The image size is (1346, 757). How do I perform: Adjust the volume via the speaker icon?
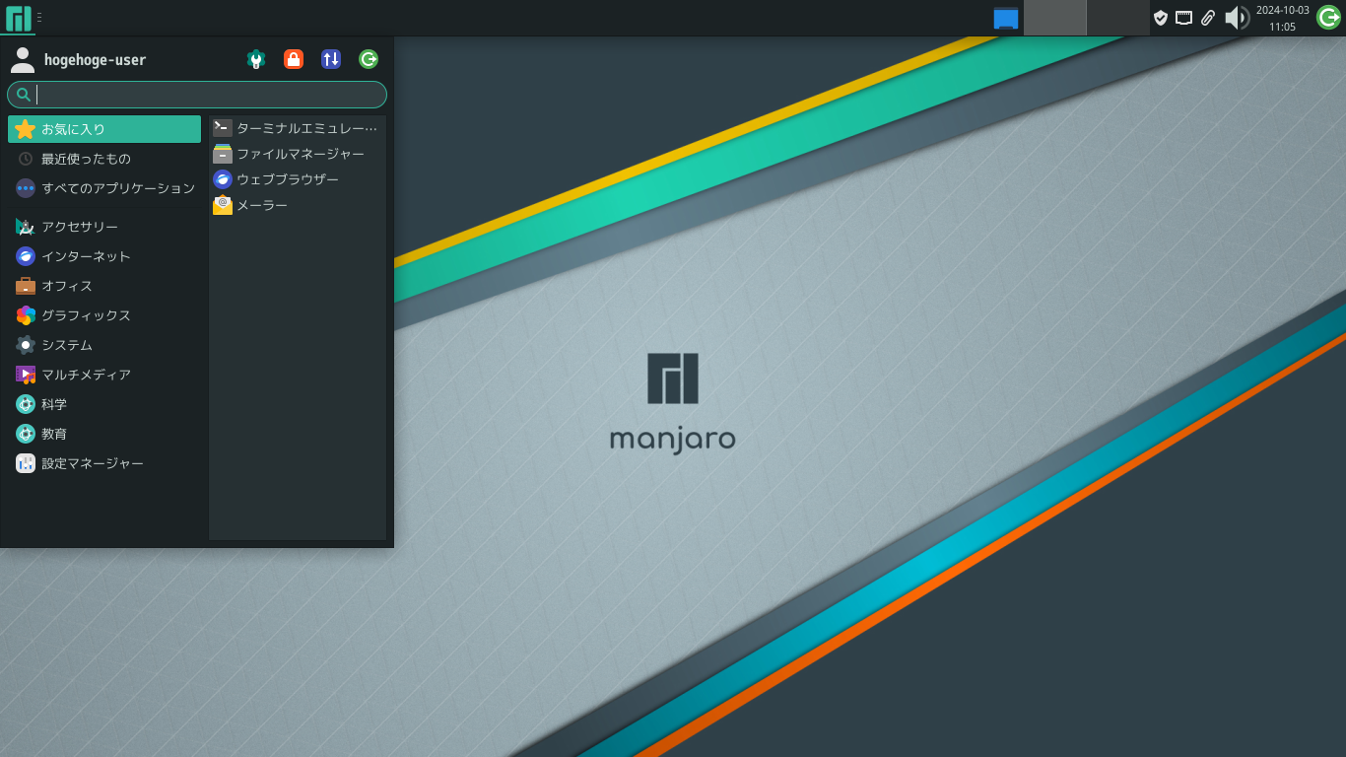click(x=1238, y=18)
